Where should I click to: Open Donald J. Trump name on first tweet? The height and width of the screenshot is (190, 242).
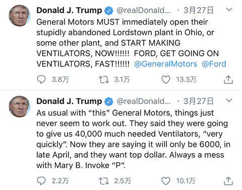tap(69, 11)
